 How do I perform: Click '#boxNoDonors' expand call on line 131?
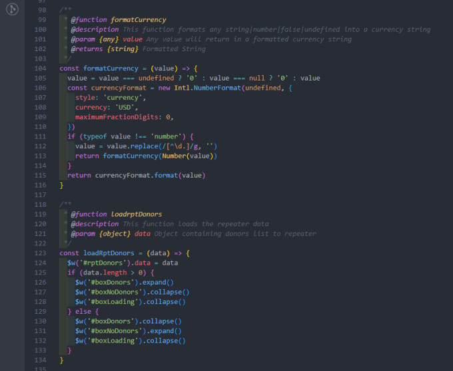coord(129,331)
